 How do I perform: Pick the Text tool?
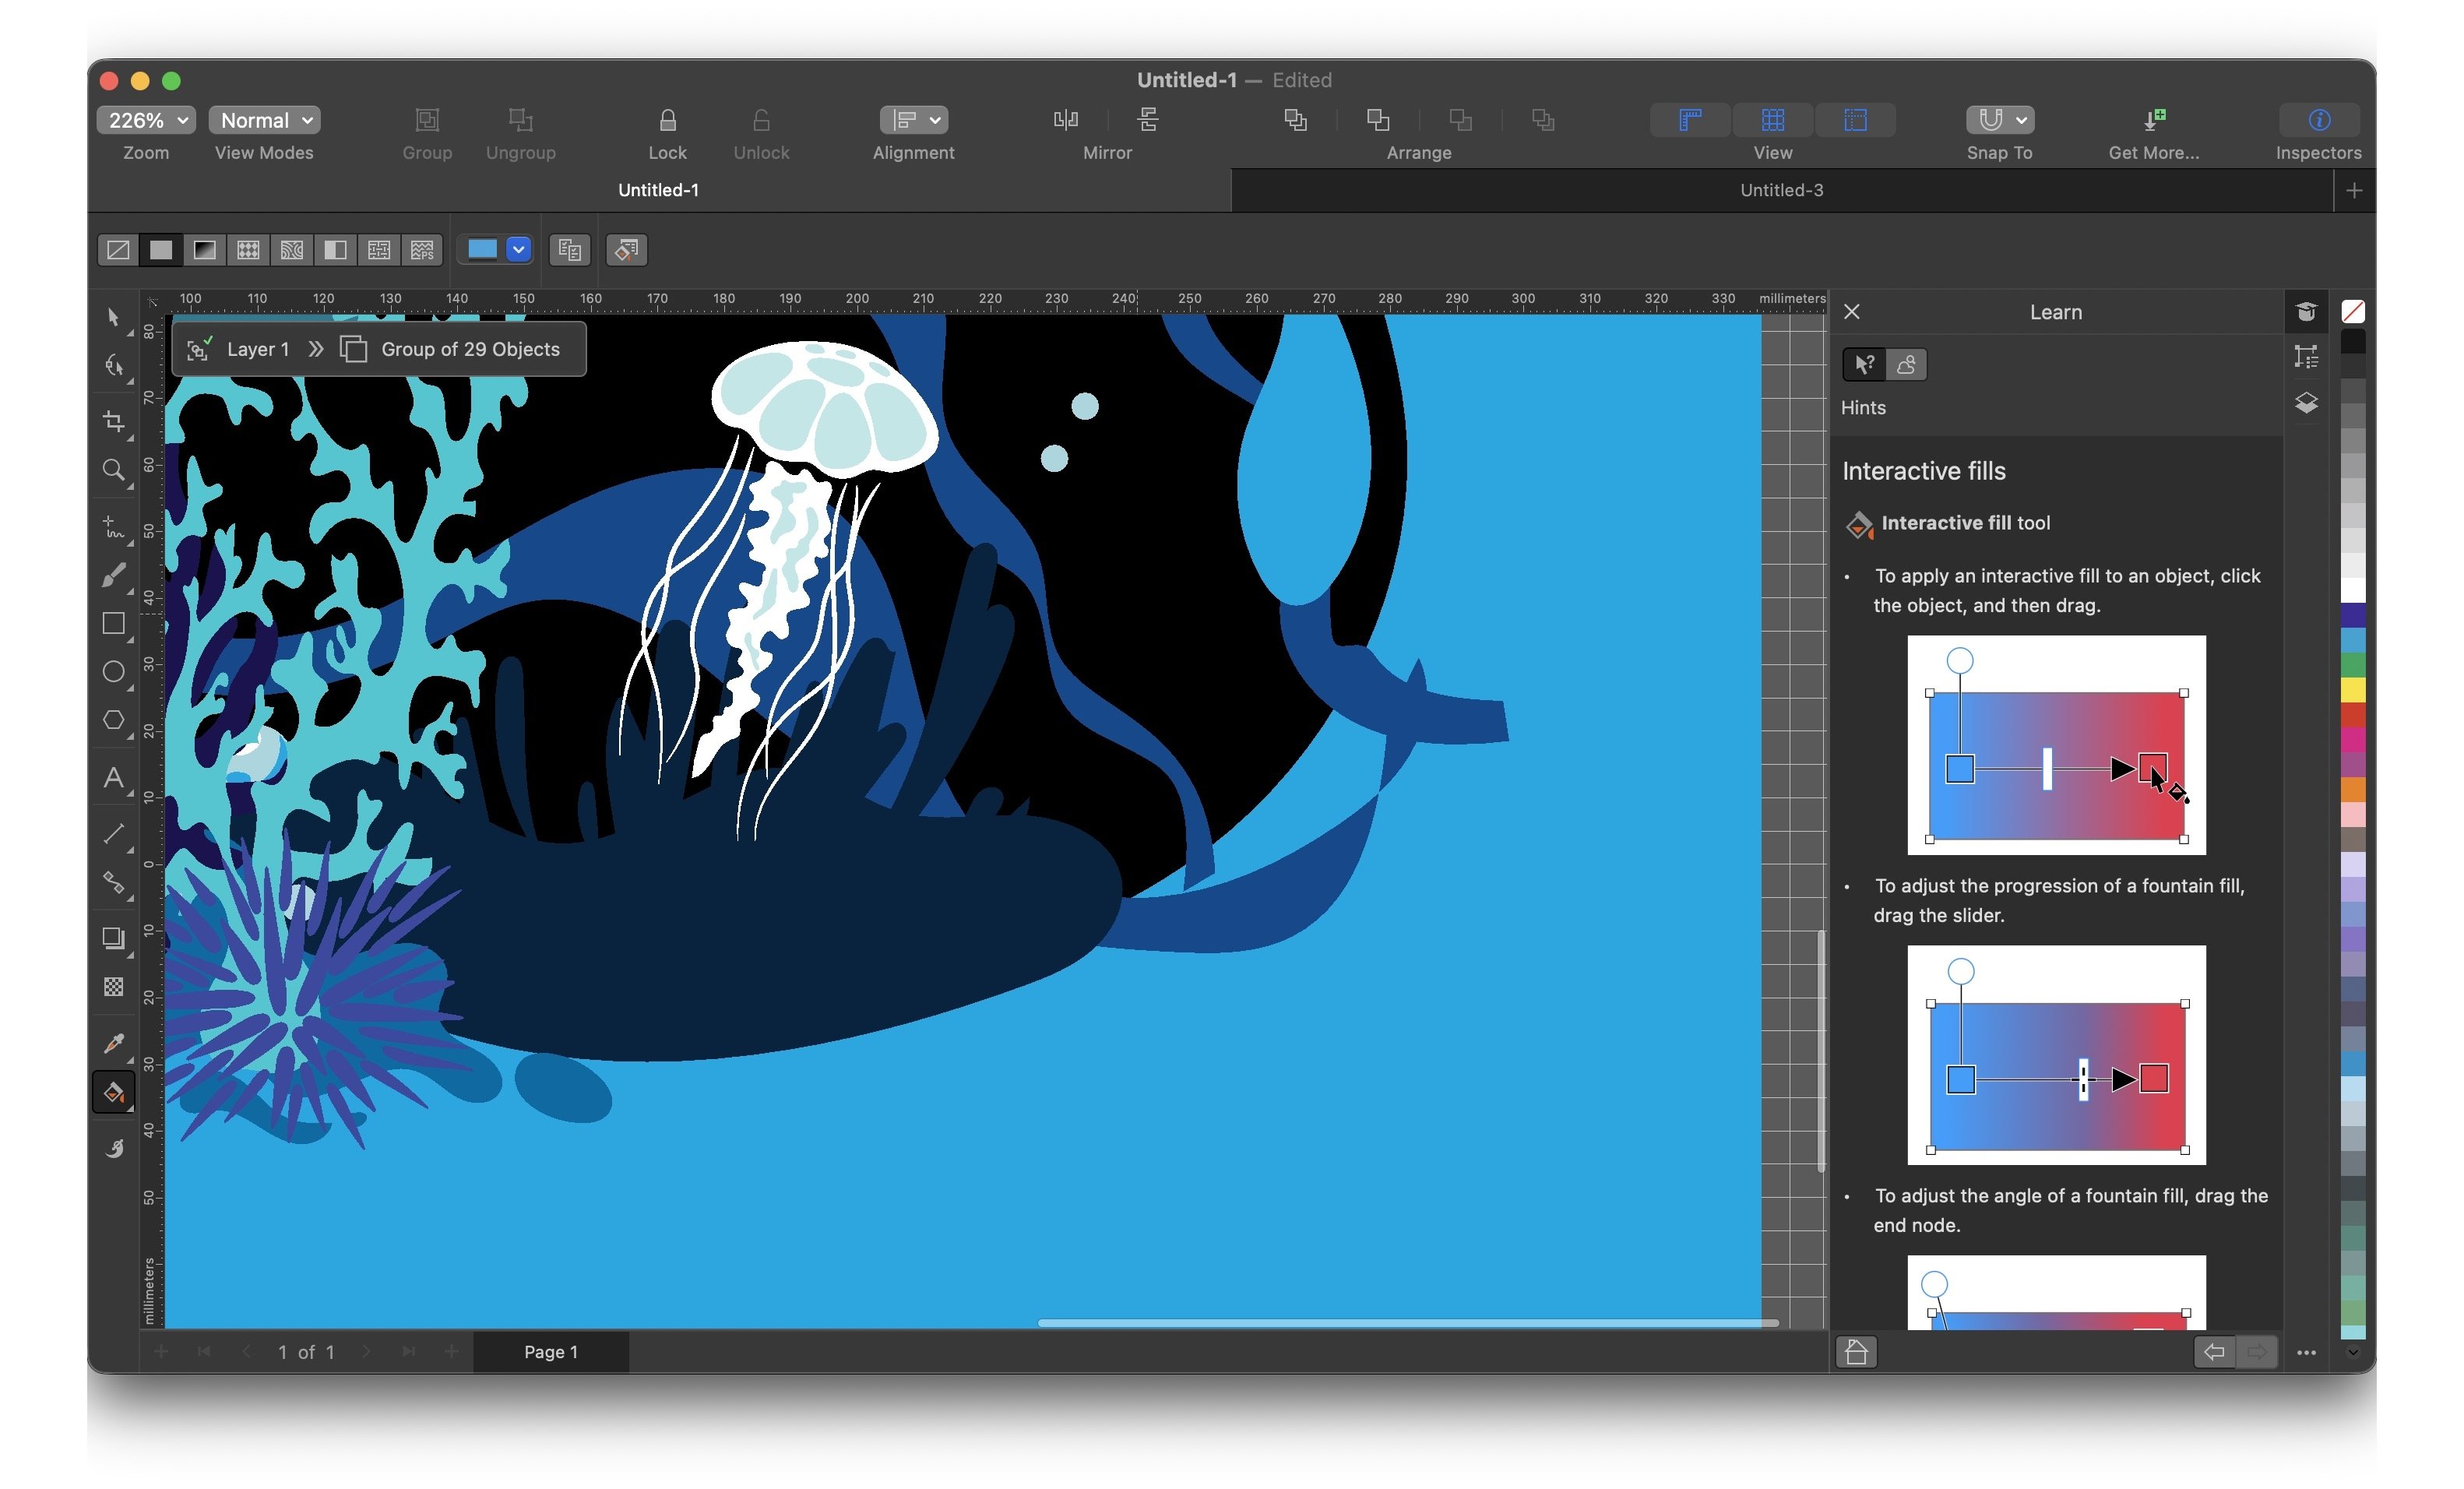[x=114, y=778]
